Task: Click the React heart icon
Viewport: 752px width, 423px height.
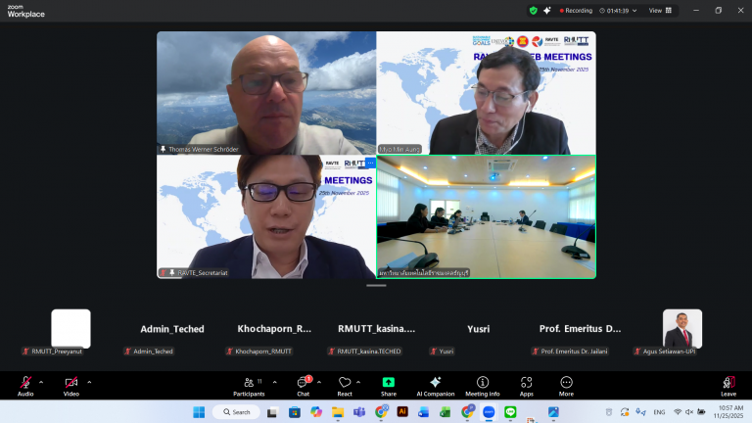Action: coord(345,383)
